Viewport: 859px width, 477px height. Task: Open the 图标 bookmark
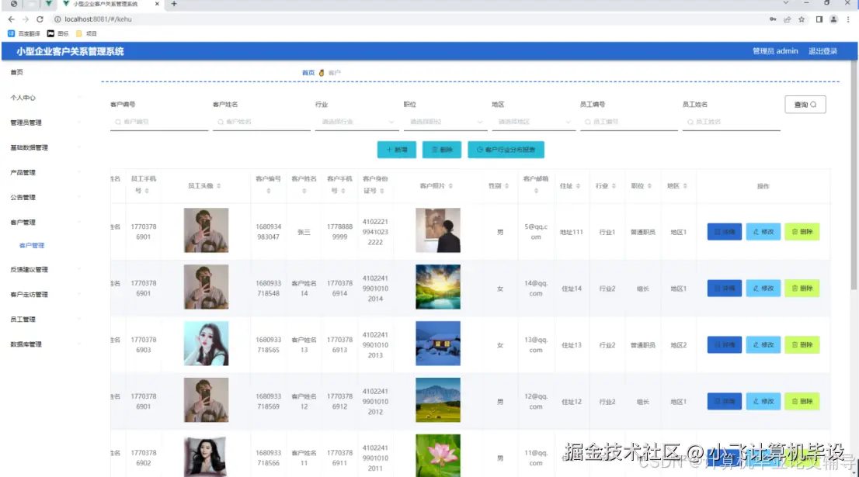click(58, 33)
